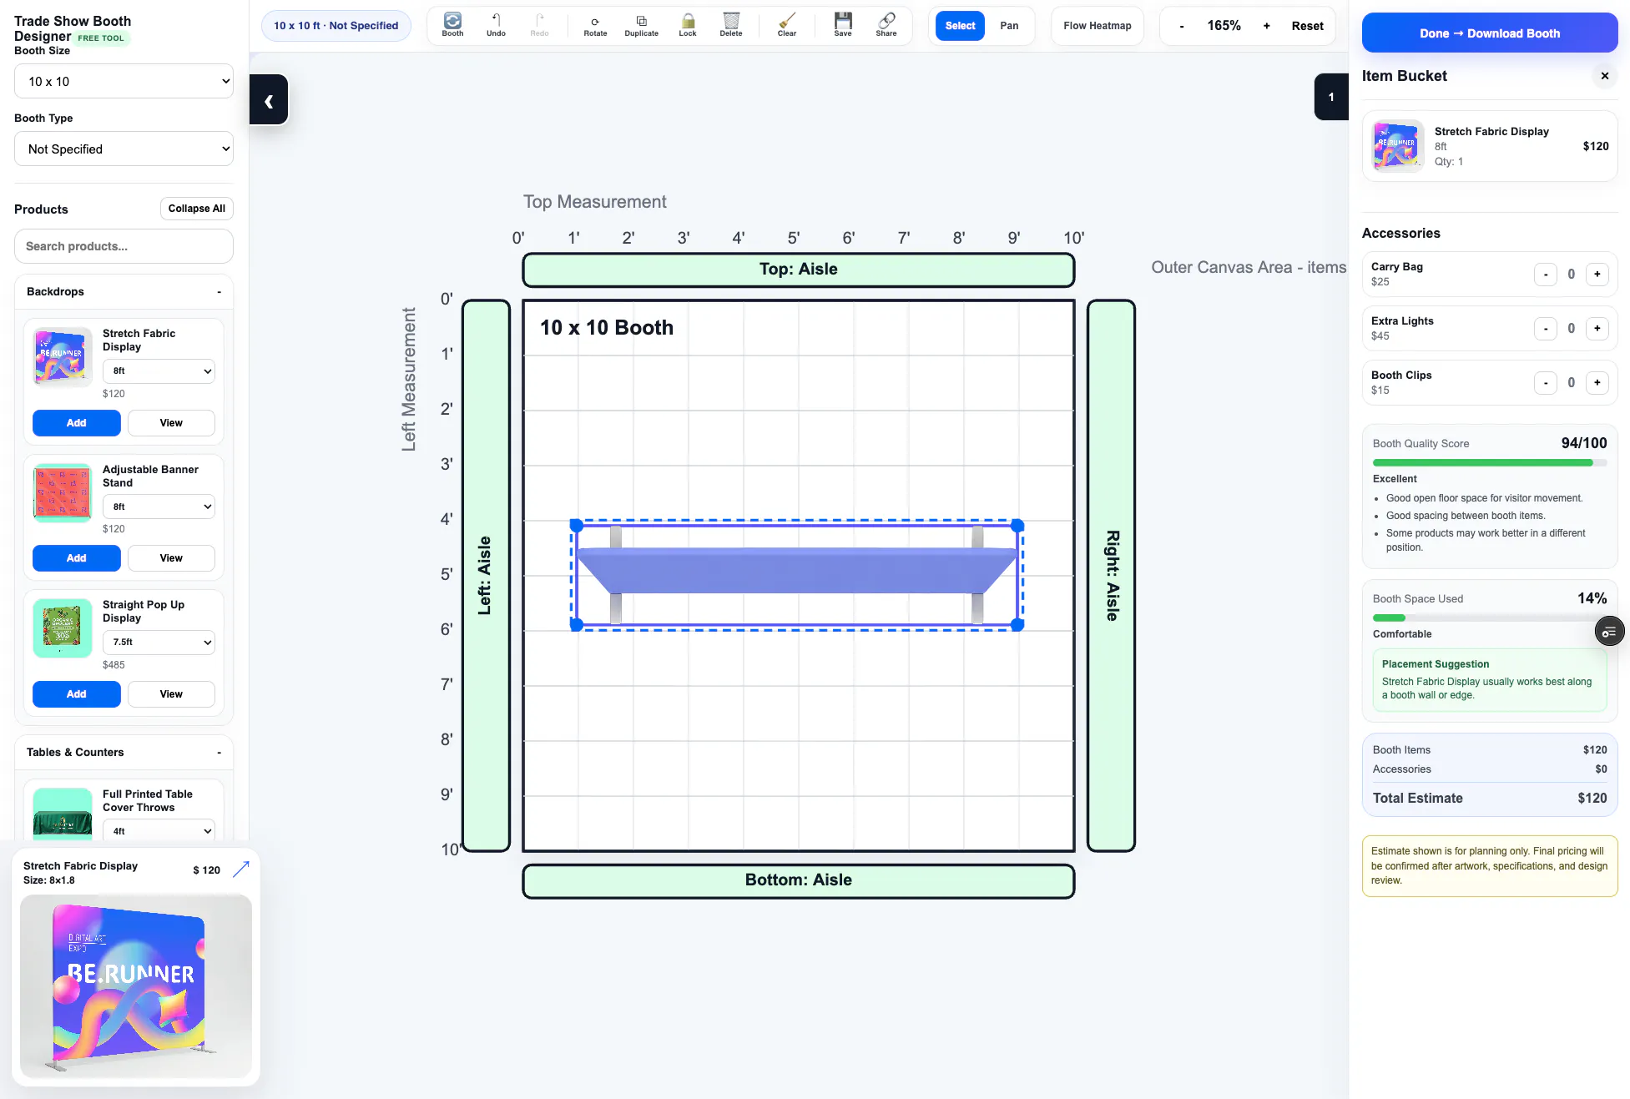
Task: Decrease Carry Bag quantity
Action: coord(1546,275)
